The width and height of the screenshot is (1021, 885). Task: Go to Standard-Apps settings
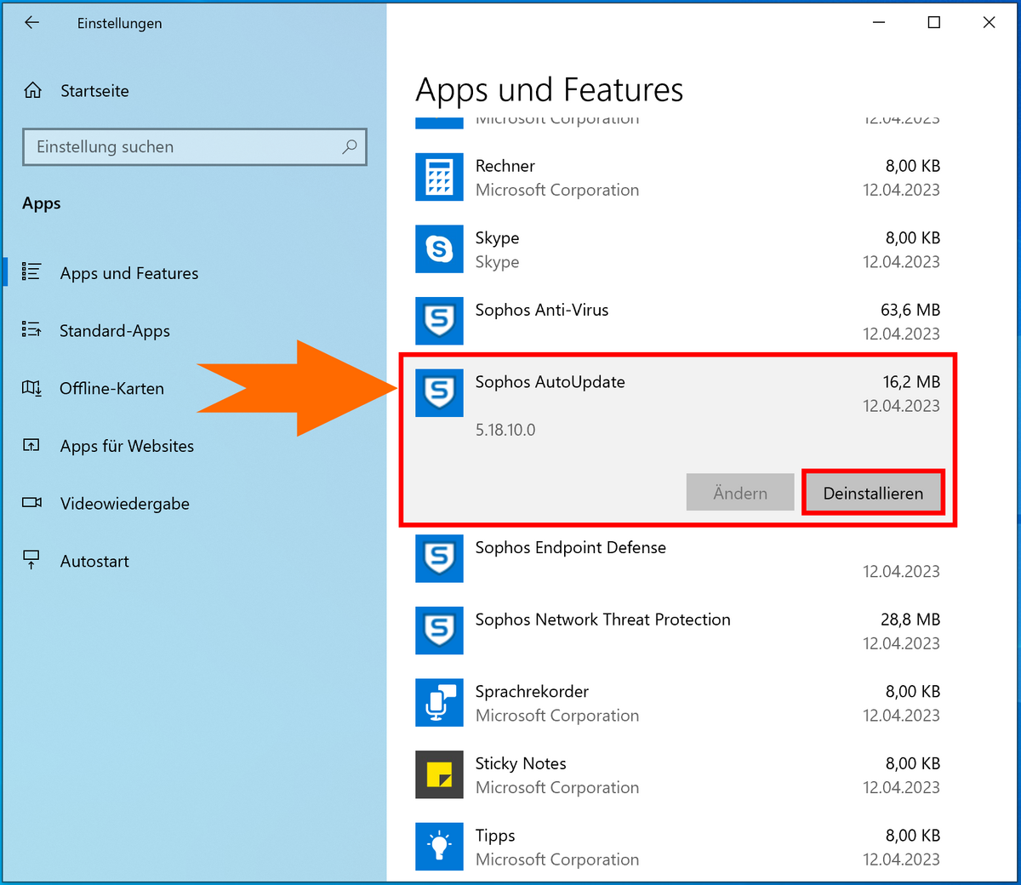tap(115, 331)
